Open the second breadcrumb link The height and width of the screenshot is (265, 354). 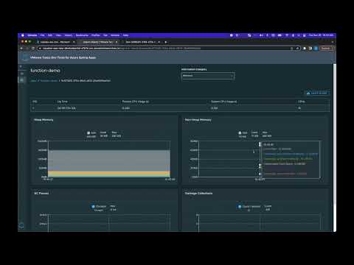pyautogui.click(x=49, y=80)
